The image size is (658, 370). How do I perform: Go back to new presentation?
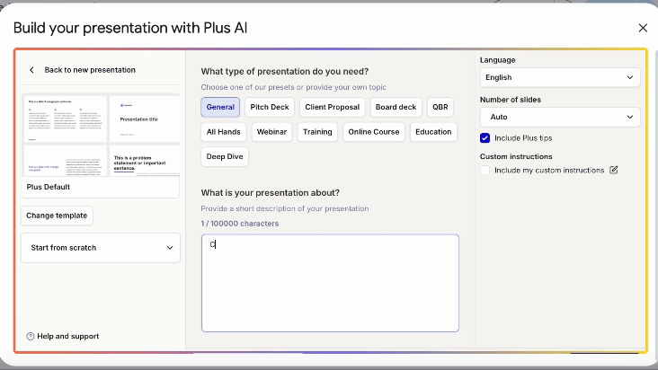pyautogui.click(x=90, y=70)
